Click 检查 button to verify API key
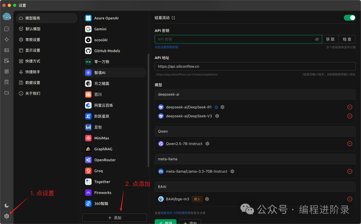361x224 pixels. (347, 39)
